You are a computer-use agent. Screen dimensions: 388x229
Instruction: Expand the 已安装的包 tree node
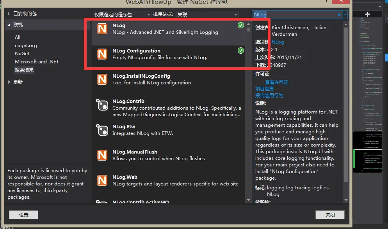click(9, 14)
